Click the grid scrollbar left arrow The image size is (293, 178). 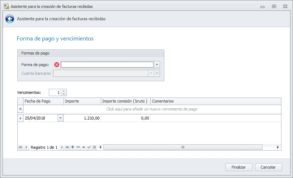coord(100,147)
